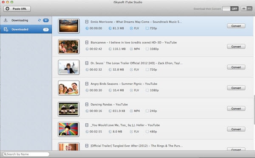The image size is (255, 158).
Task: Convert the Angry Birds Seasons video
Action: pyautogui.click(x=236, y=88)
